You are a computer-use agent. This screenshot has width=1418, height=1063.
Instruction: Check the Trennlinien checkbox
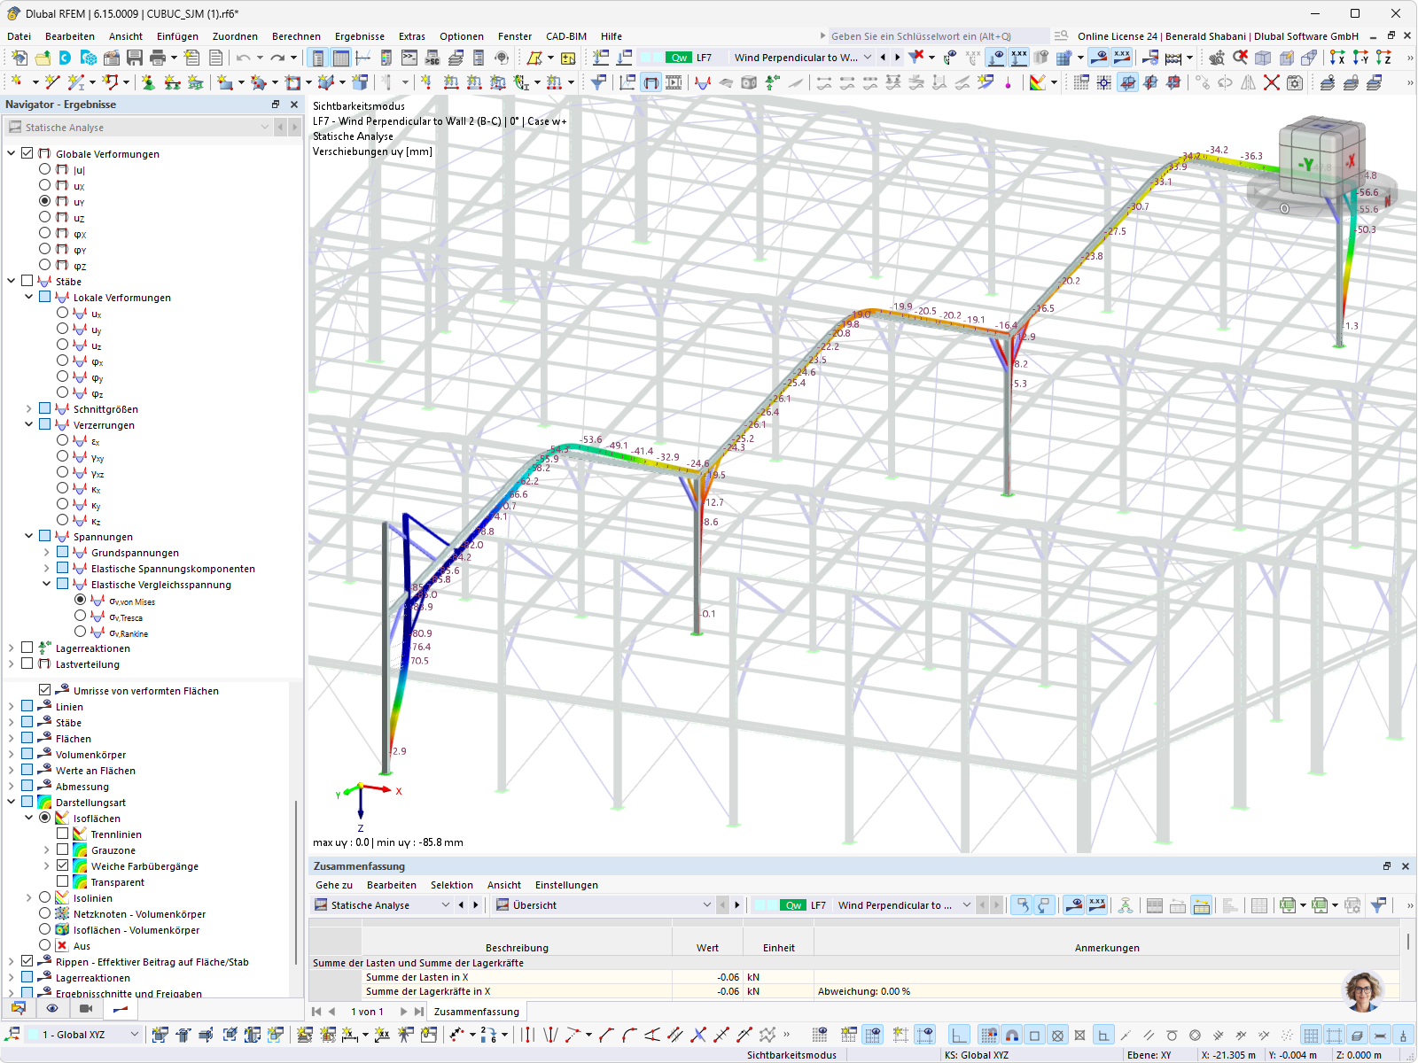click(62, 834)
